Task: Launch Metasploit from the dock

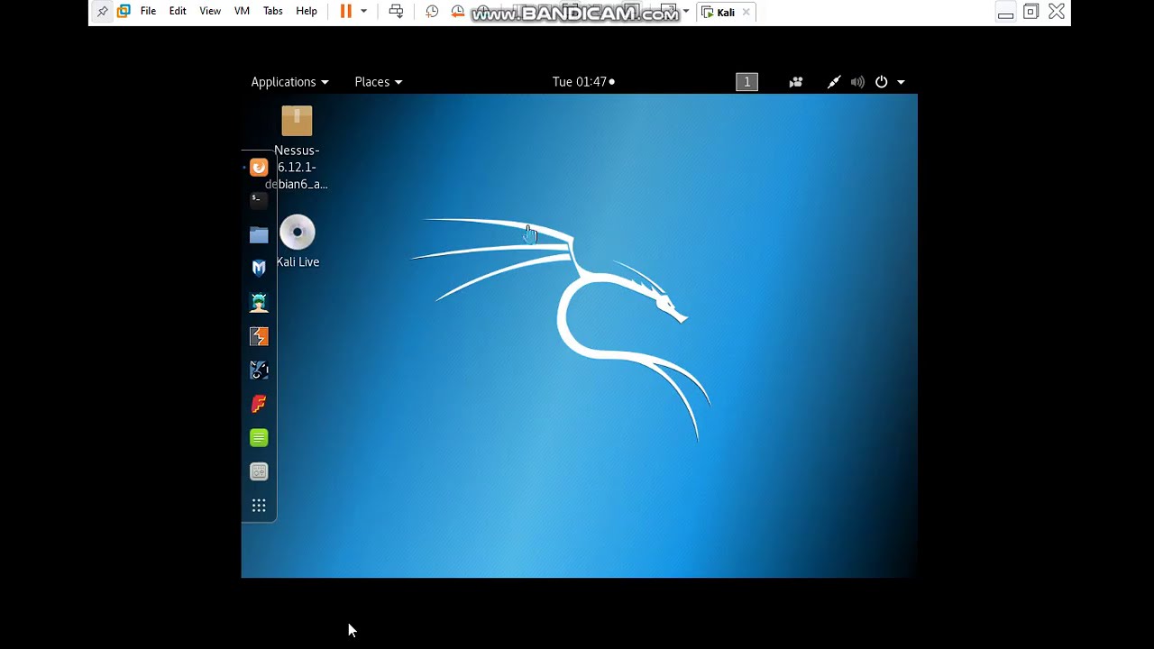Action: tap(259, 268)
